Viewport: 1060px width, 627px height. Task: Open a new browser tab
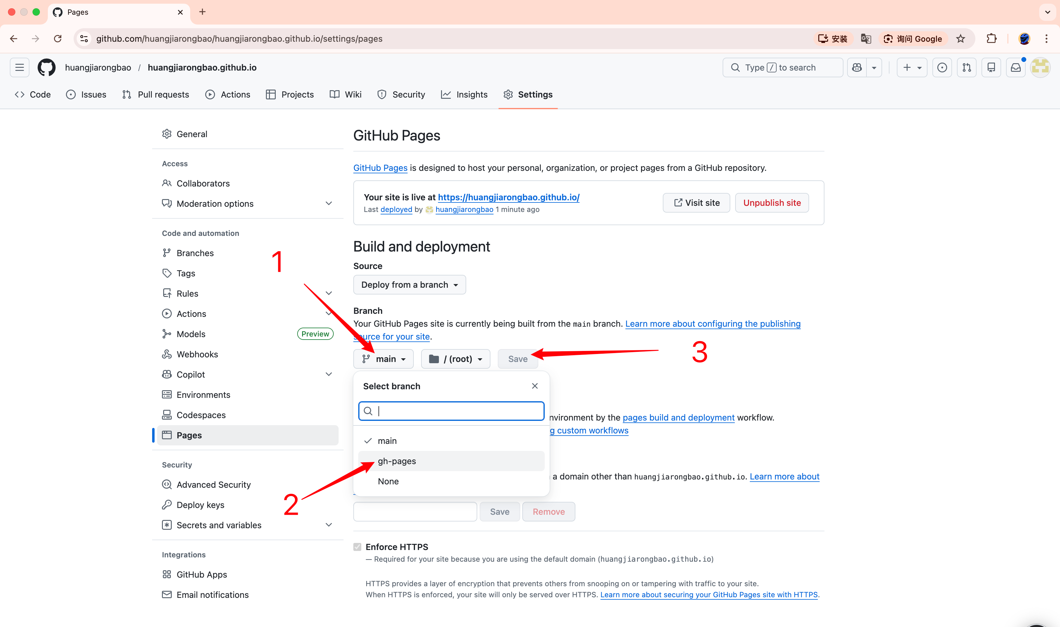click(x=202, y=12)
